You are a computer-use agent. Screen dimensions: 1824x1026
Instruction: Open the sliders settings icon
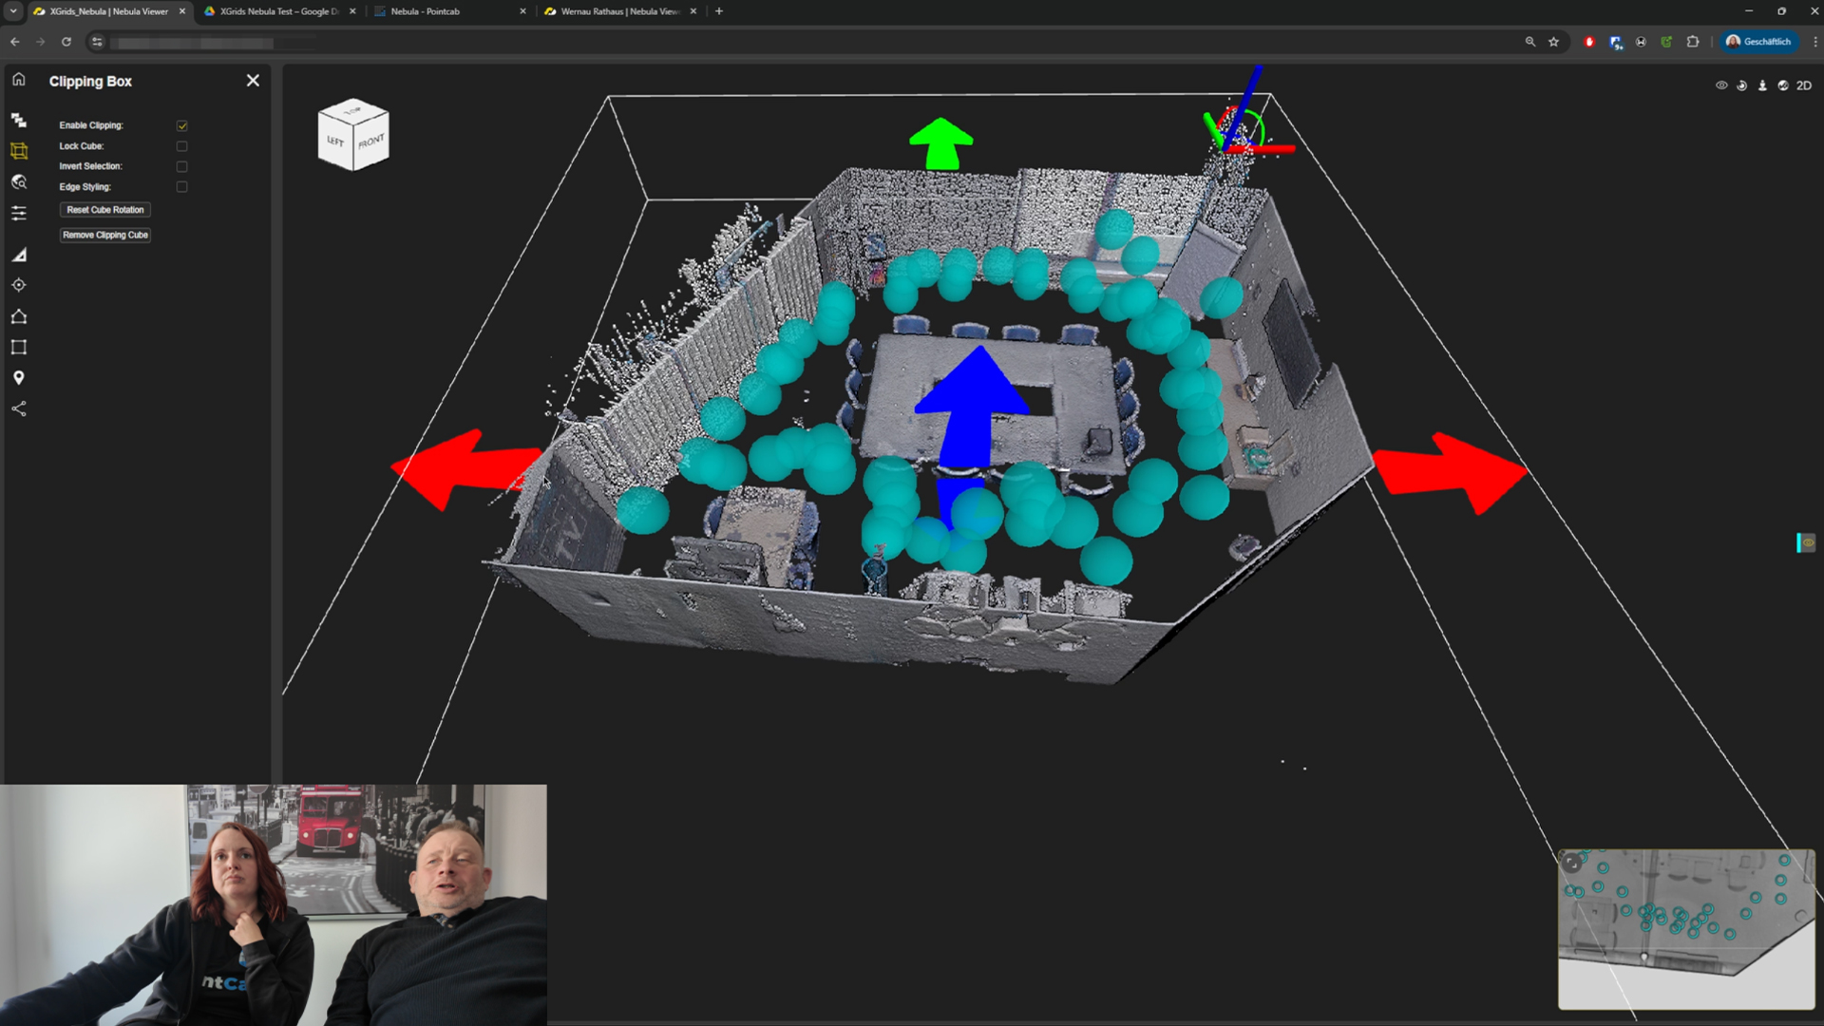click(x=19, y=214)
